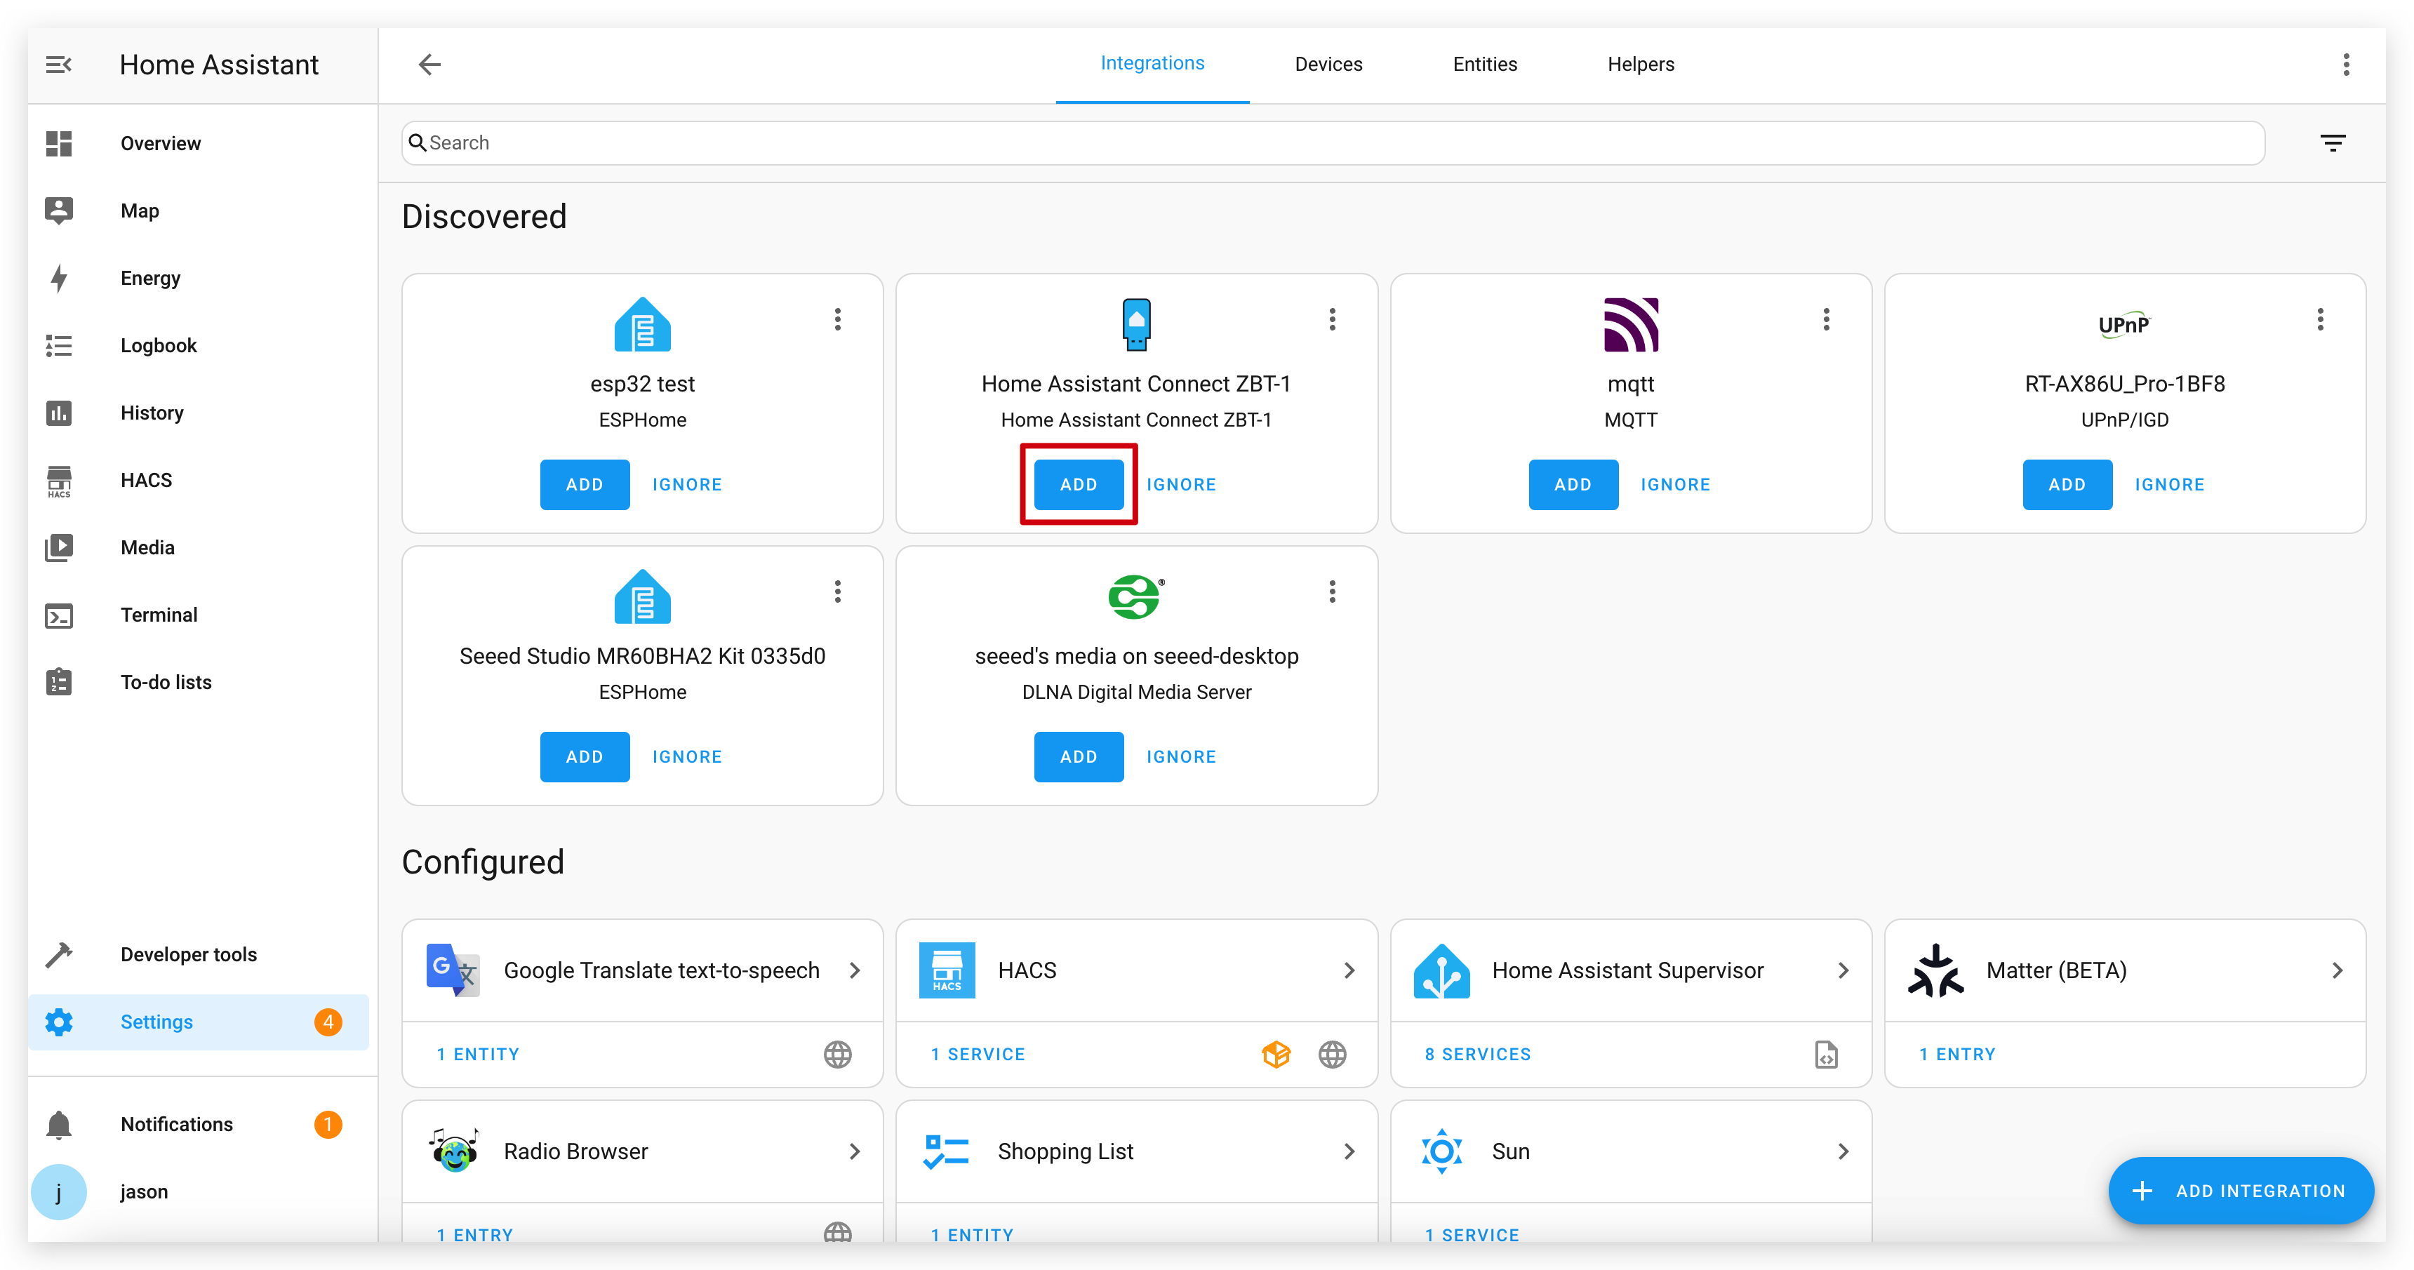Click the Notifications bell icon
This screenshot has width=2414, height=1270.
(x=59, y=1124)
